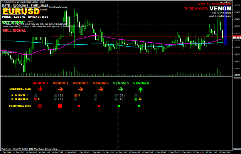Click the gray S/R Level 2 circle under VENOM 2
Viewport: 241px width, 154px height.
click(x=56, y=99)
